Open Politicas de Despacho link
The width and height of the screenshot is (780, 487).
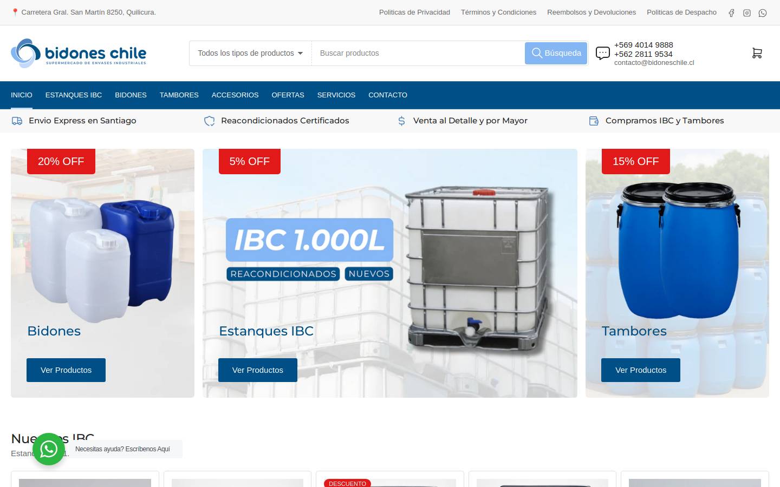[x=681, y=12]
